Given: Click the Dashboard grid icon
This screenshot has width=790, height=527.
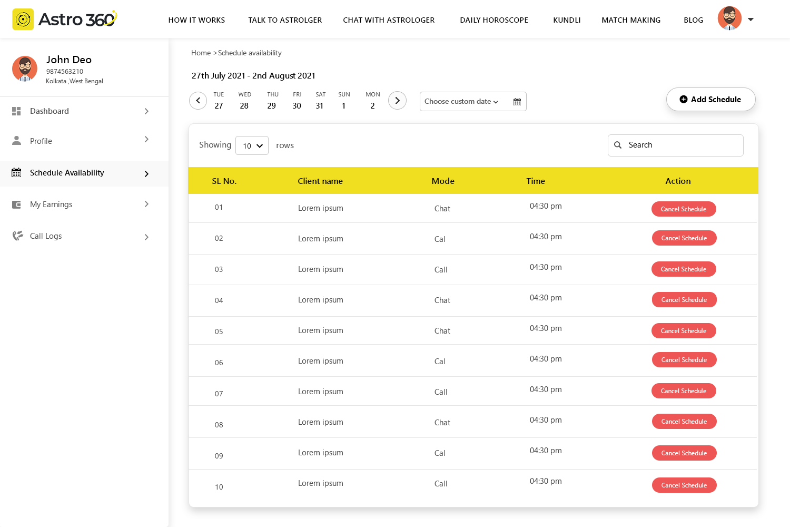Looking at the screenshot, I should coord(16,111).
